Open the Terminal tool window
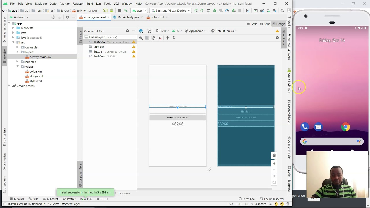 [17, 199]
